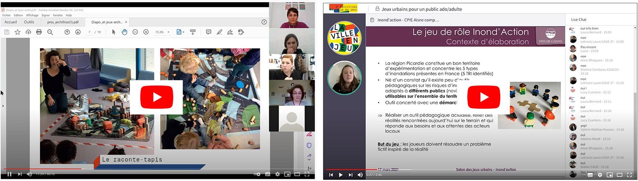Click the left video progress bar
638x181 pixels.
pyautogui.click(x=157, y=169)
